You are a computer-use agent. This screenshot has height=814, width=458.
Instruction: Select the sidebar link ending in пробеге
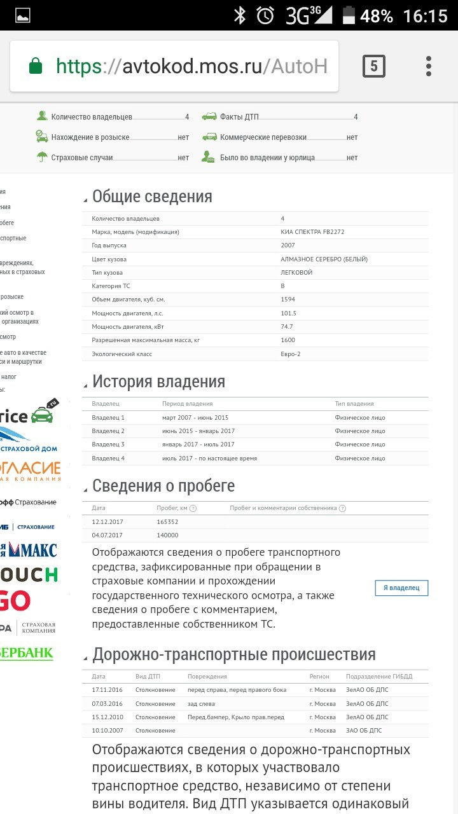click(x=7, y=223)
